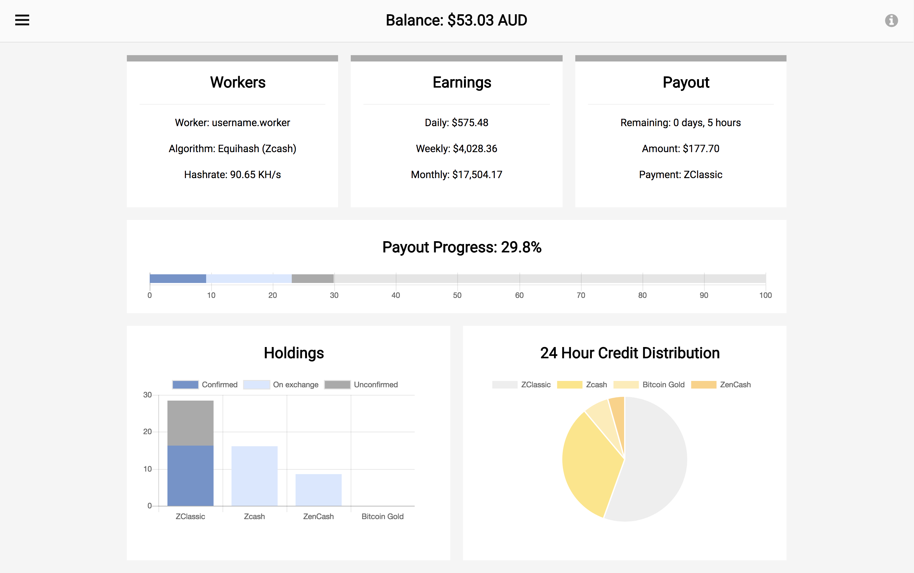The height and width of the screenshot is (573, 914).
Task: Click the Weekly: $4,028.36 earnings text
Action: tap(457, 149)
